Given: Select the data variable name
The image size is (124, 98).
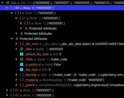Looking at the screenshot, I should [x=13, y=3].
